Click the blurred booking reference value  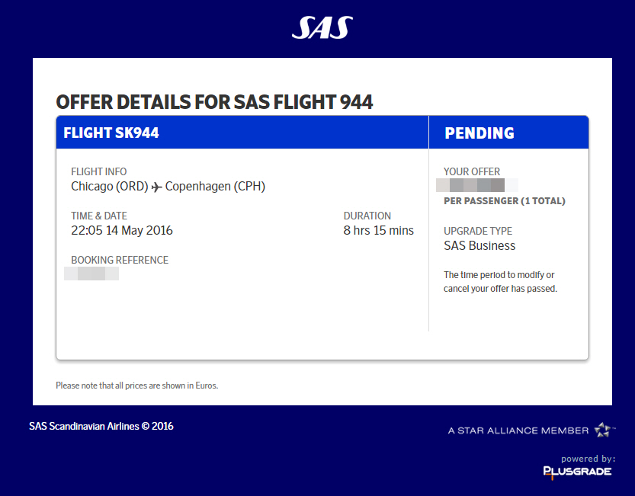pos(91,274)
